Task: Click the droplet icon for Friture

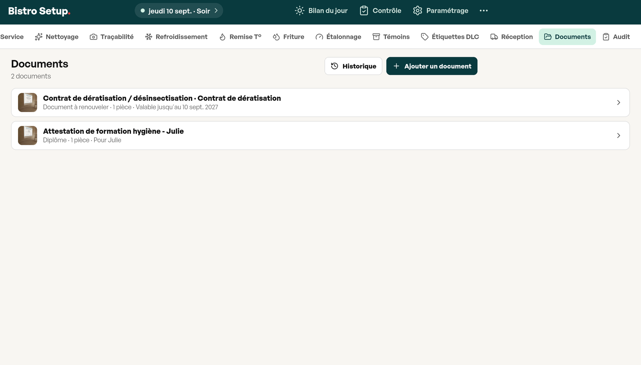Action: [276, 37]
